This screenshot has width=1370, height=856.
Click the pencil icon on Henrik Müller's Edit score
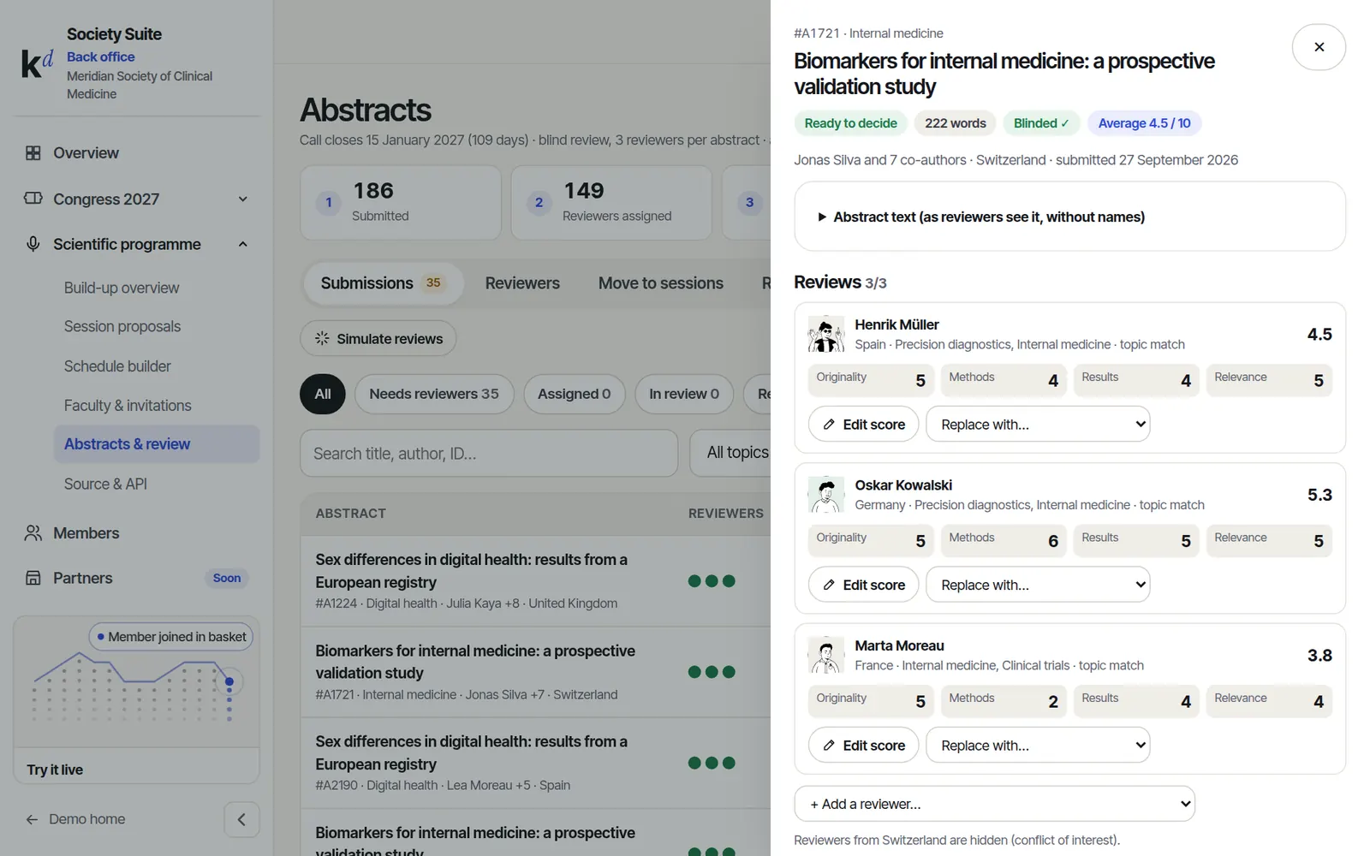pos(829,425)
